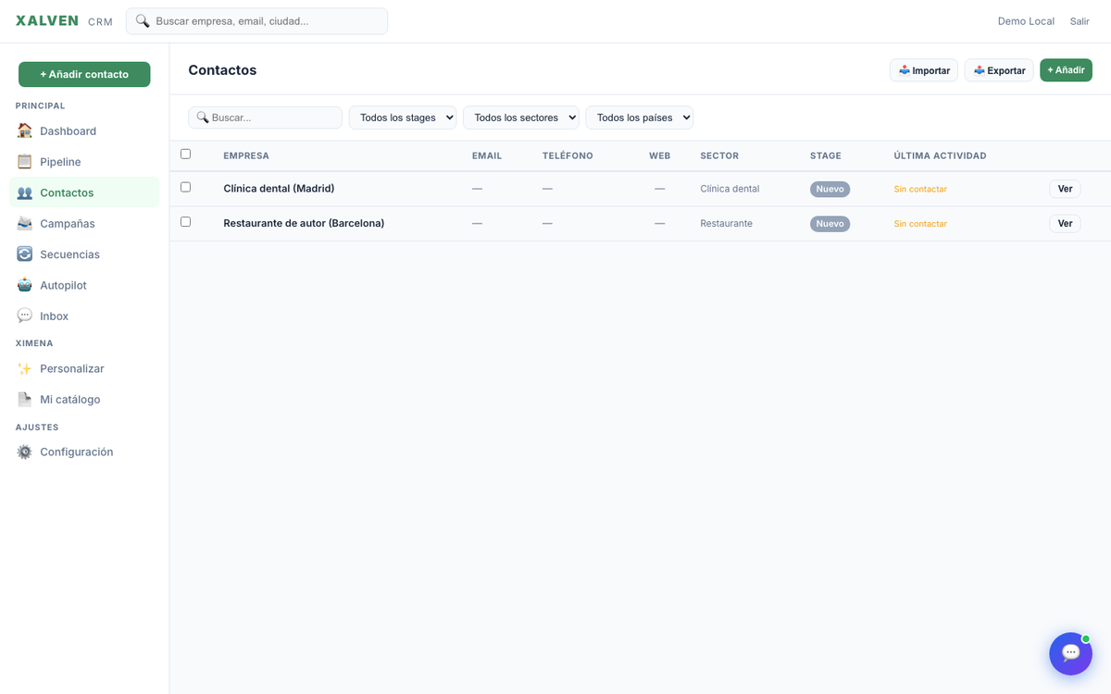
Task: Click the Nuevo stage badge for Restaurante de autor
Action: [830, 223]
